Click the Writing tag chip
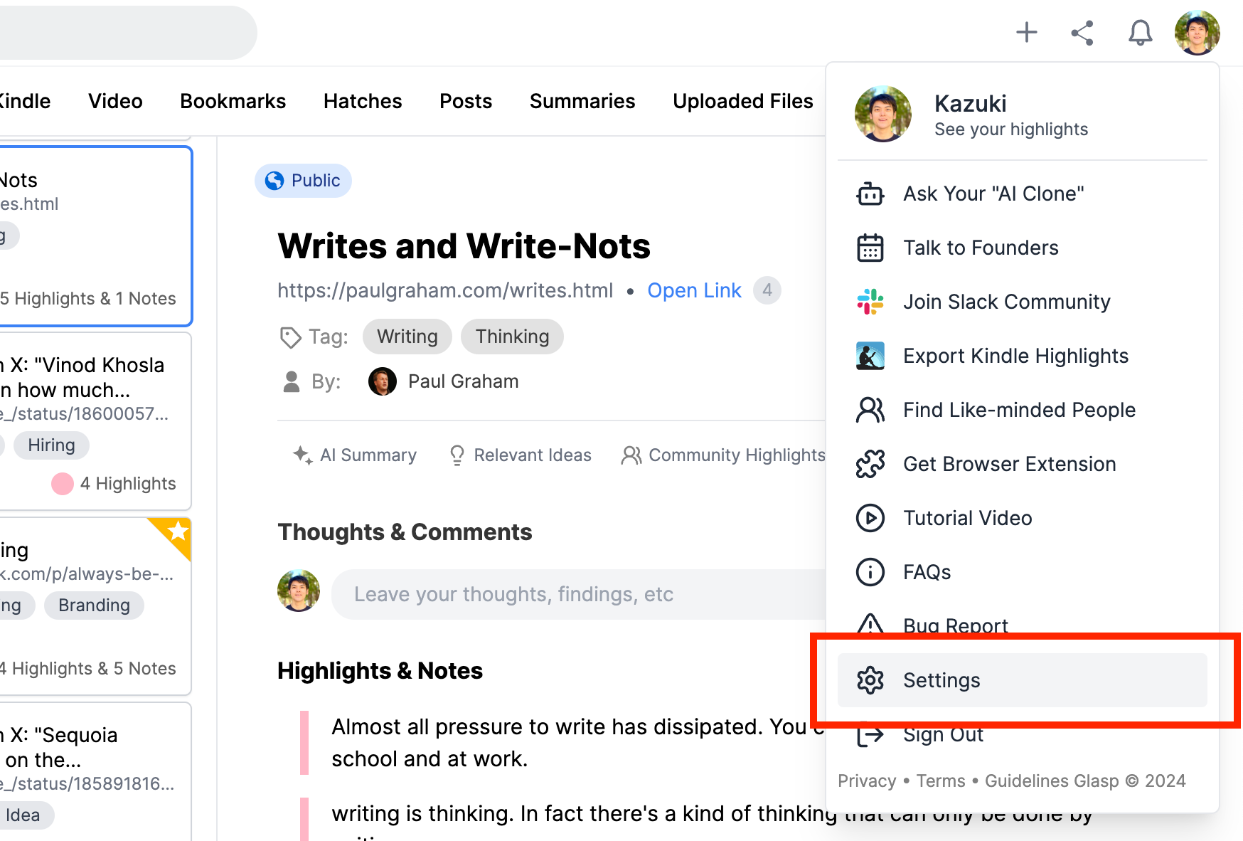 [407, 337]
